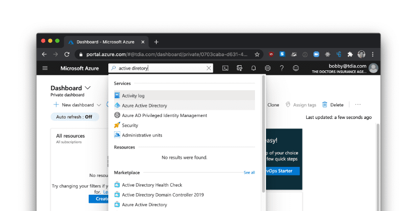Open Cloud Shell from the top bar

click(225, 68)
